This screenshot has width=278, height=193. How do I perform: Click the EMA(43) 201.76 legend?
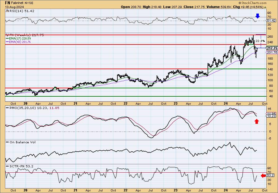(18, 42)
